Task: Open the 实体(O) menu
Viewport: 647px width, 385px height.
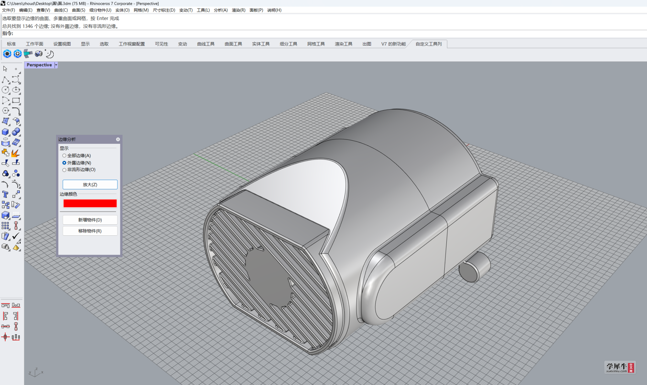Action: point(122,10)
